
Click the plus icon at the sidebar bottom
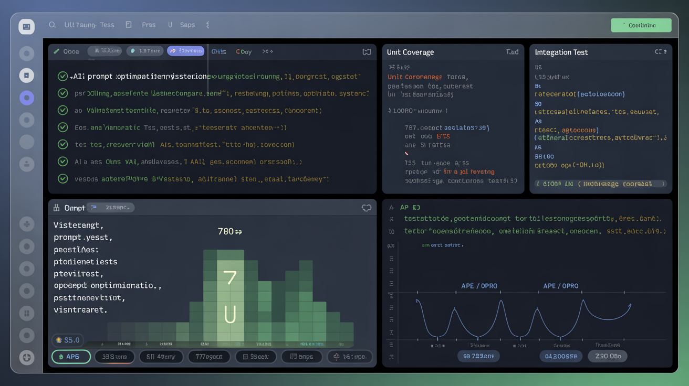click(x=26, y=358)
